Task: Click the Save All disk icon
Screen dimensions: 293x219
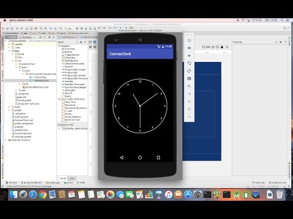Action: click(7, 29)
